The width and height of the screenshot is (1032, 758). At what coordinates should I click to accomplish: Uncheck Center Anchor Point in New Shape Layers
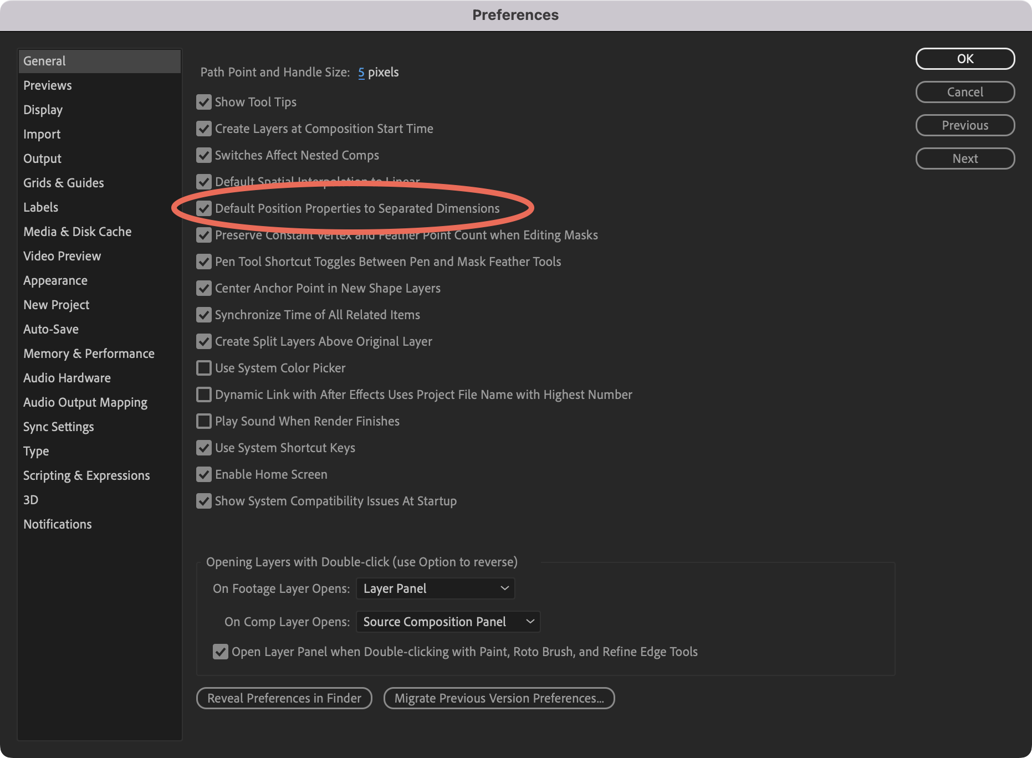(x=204, y=288)
